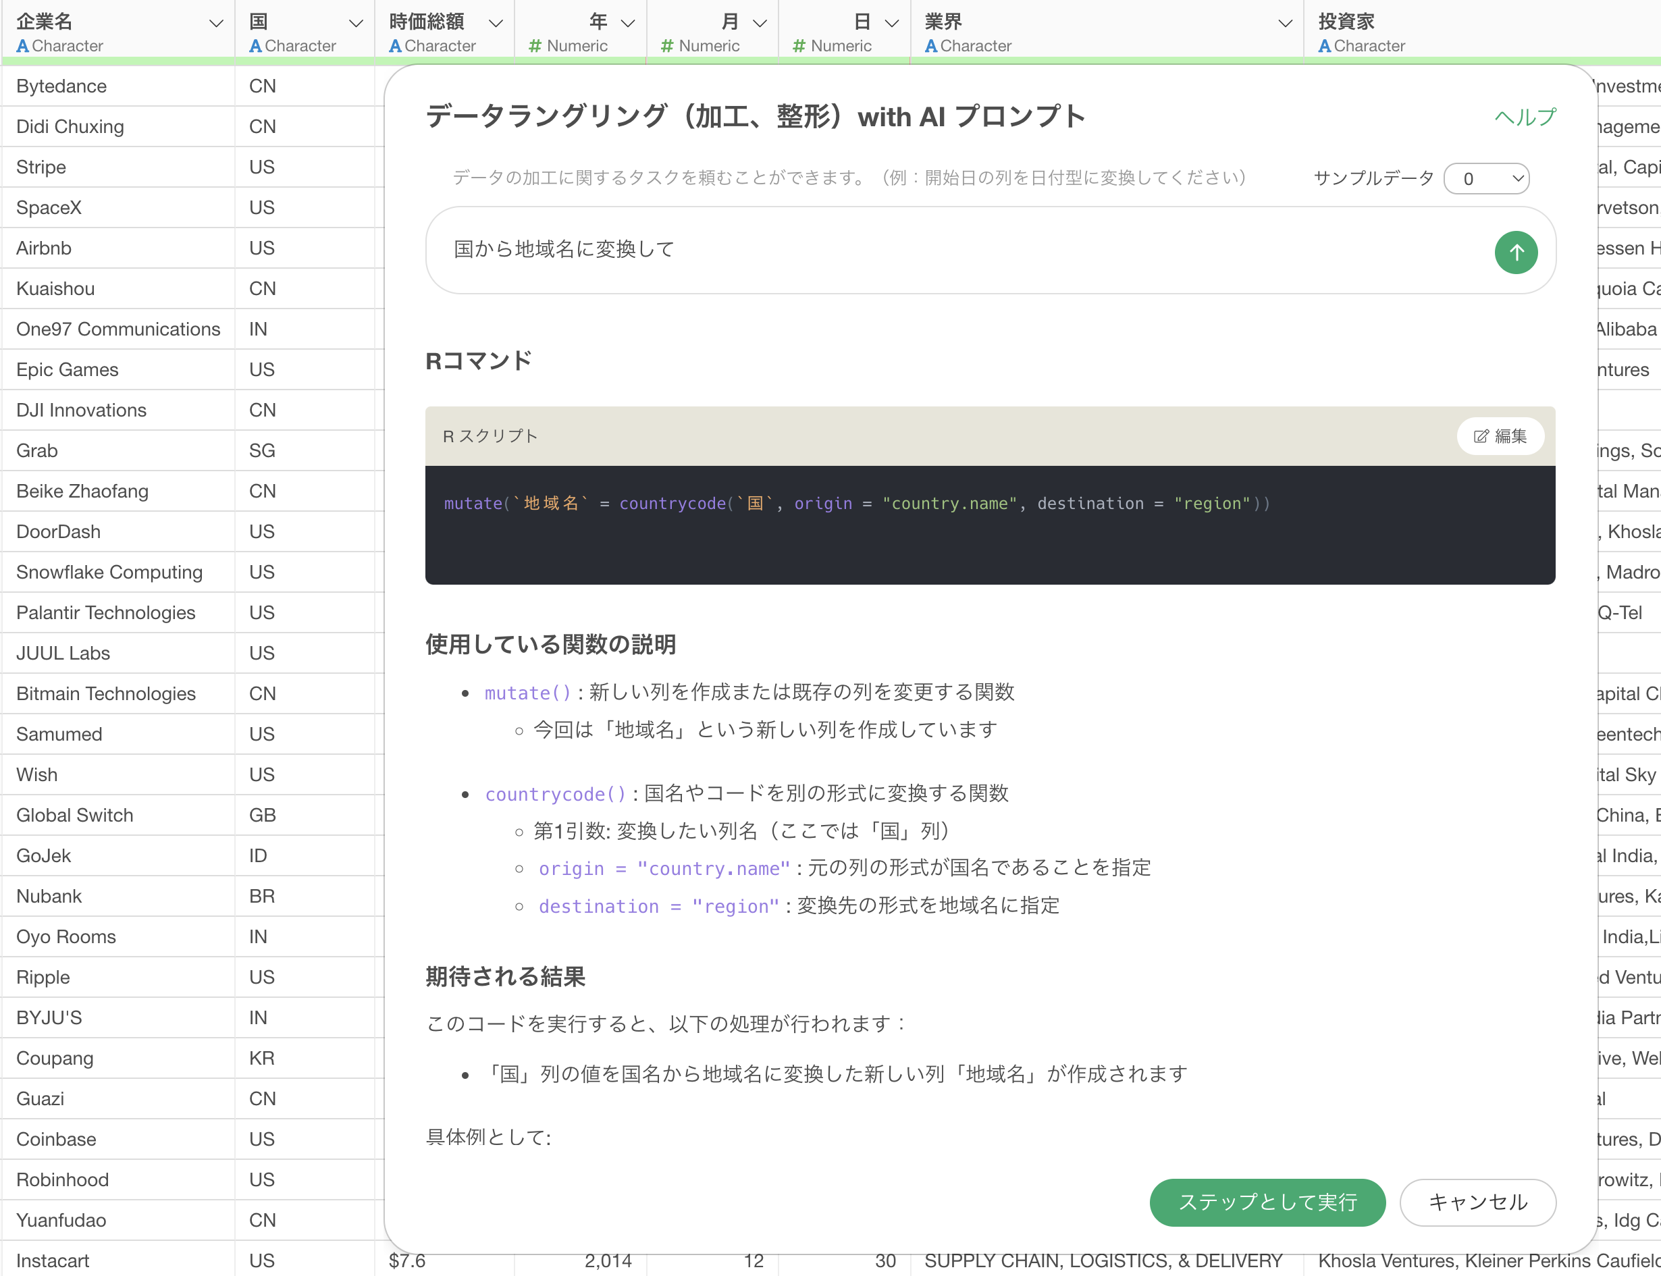
Task: Select the Ripple cell
Action: [117, 978]
